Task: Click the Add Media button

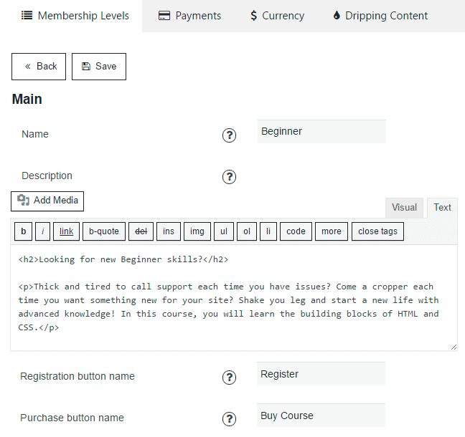Action: 47,201
